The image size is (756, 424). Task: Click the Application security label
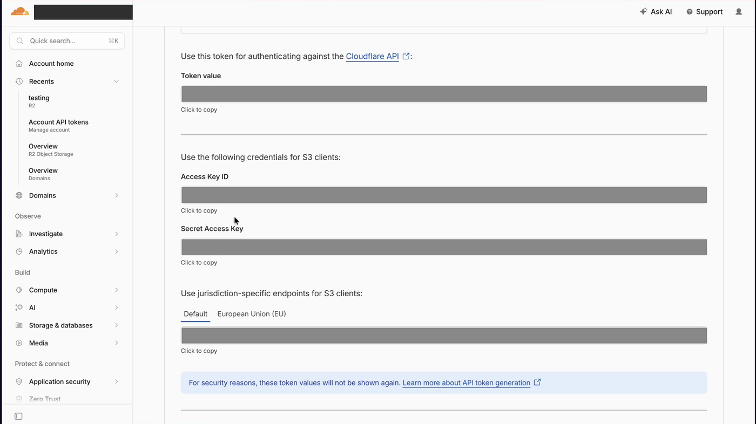pyautogui.click(x=60, y=381)
